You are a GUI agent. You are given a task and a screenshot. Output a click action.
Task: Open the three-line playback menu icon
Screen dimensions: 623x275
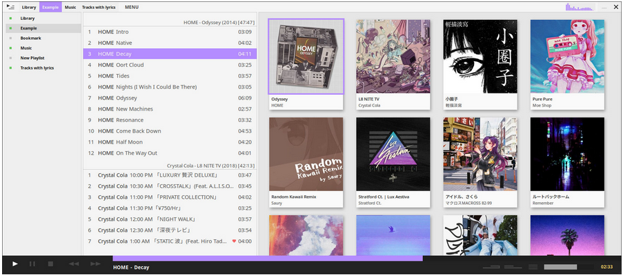(x=533, y=267)
